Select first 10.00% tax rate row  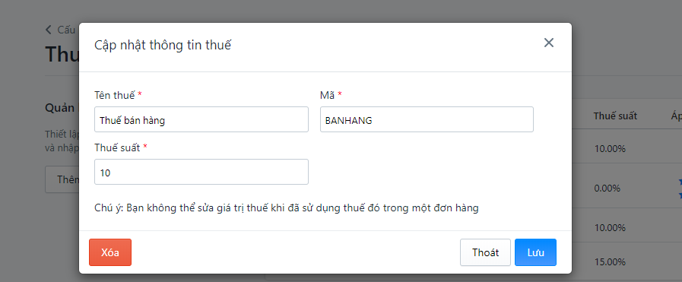626,149
